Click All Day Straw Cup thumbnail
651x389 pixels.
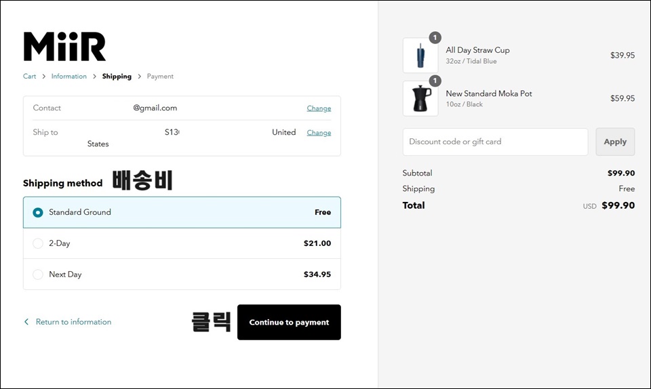click(420, 55)
